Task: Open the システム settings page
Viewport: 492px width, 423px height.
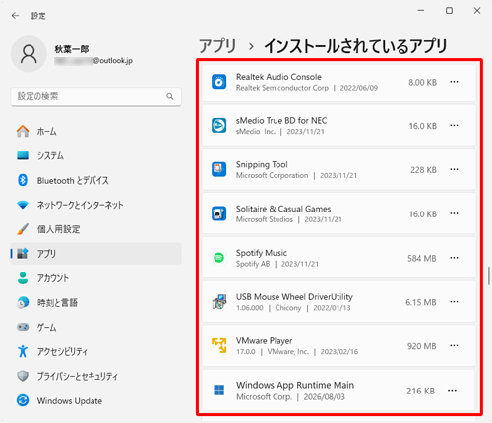Action: 95,155
